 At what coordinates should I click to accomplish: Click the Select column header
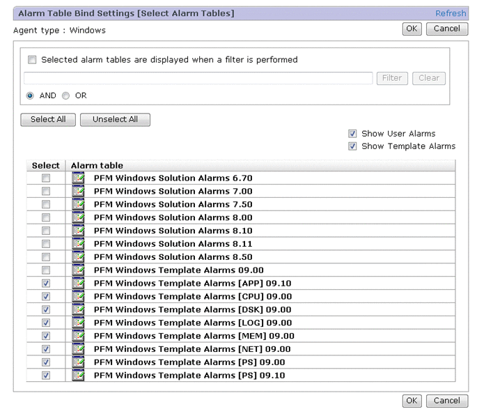[46, 165]
